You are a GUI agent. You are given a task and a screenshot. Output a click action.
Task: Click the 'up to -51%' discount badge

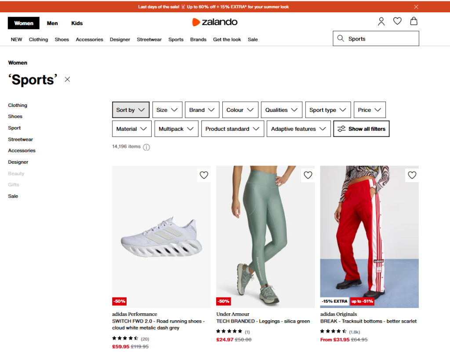pyautogui.click(x=362, y=301)
